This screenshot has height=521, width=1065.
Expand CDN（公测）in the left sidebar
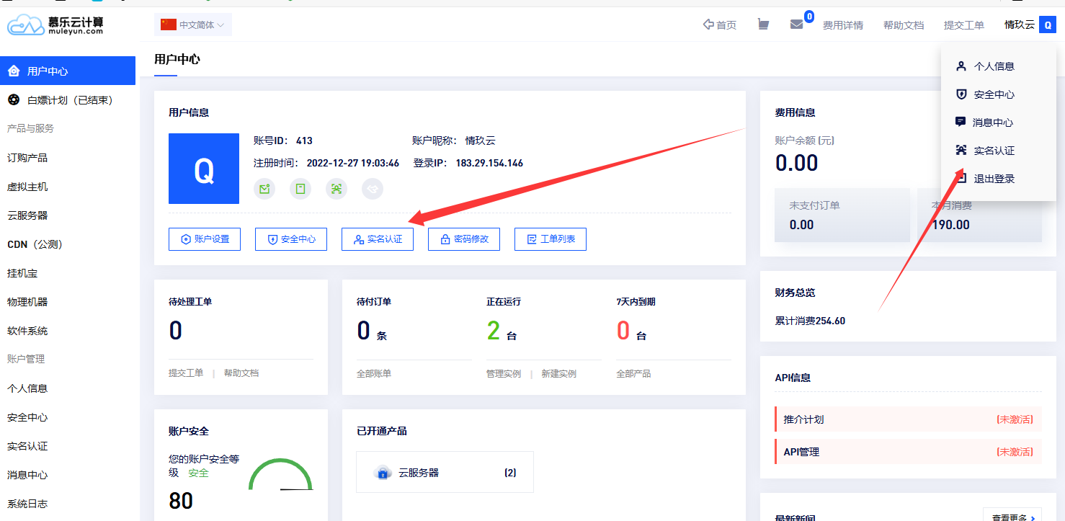point(34,244)
